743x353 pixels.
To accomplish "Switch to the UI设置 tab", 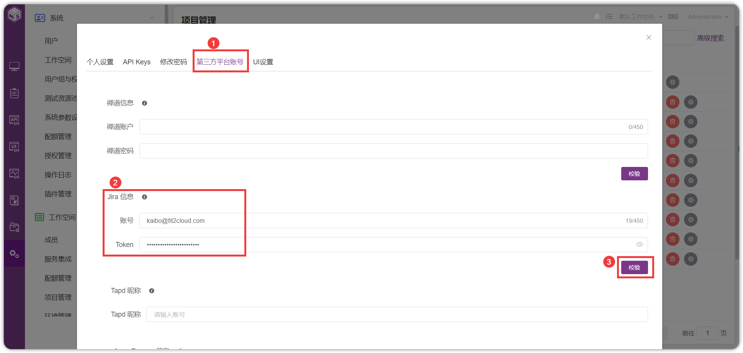I will (263, 62).
